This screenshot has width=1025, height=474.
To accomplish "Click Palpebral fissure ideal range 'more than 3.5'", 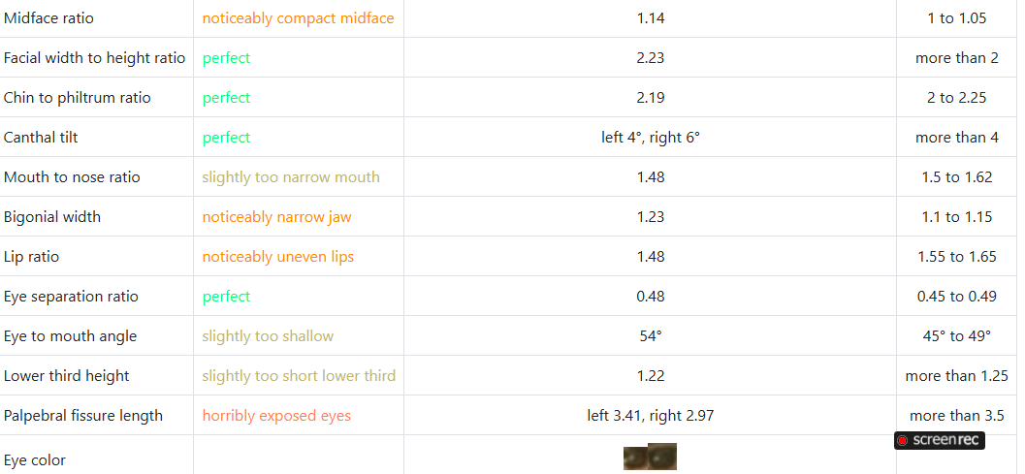I will (956, 416).
